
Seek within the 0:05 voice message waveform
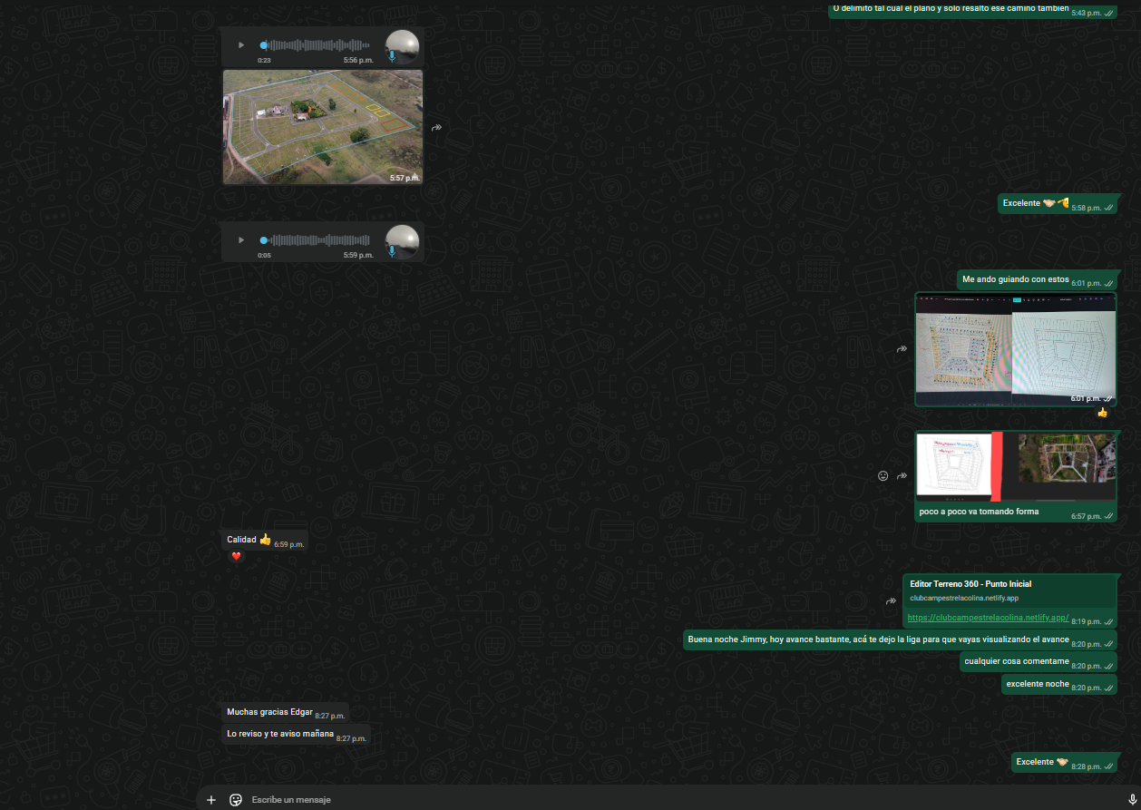[319, 240]
